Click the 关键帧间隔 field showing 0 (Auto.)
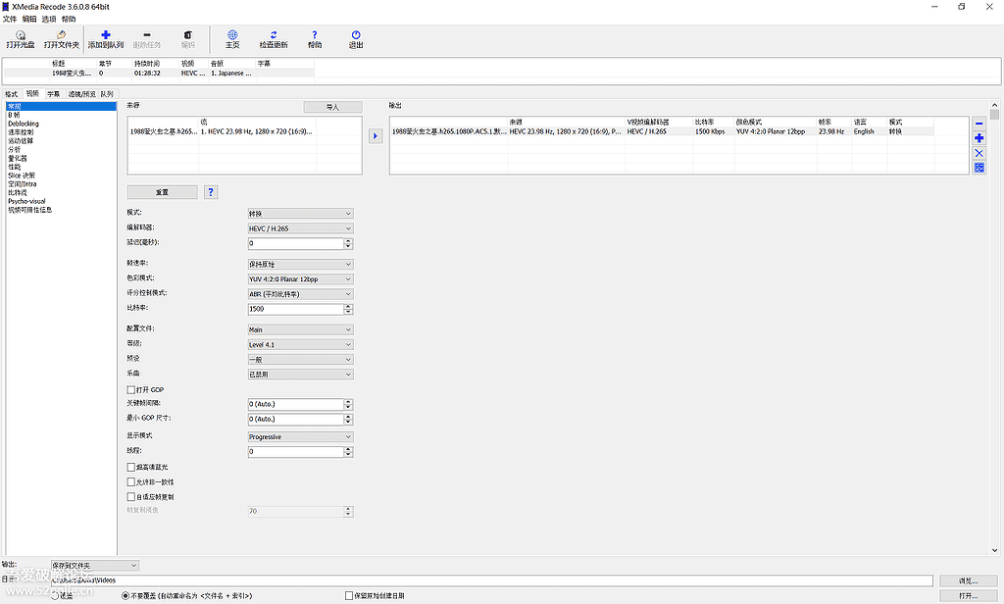Screen dimensions: 1004x604 [x=296, y=404]
